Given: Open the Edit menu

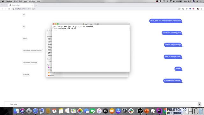Looking at the screenshot, I should (x=20, y=1).
